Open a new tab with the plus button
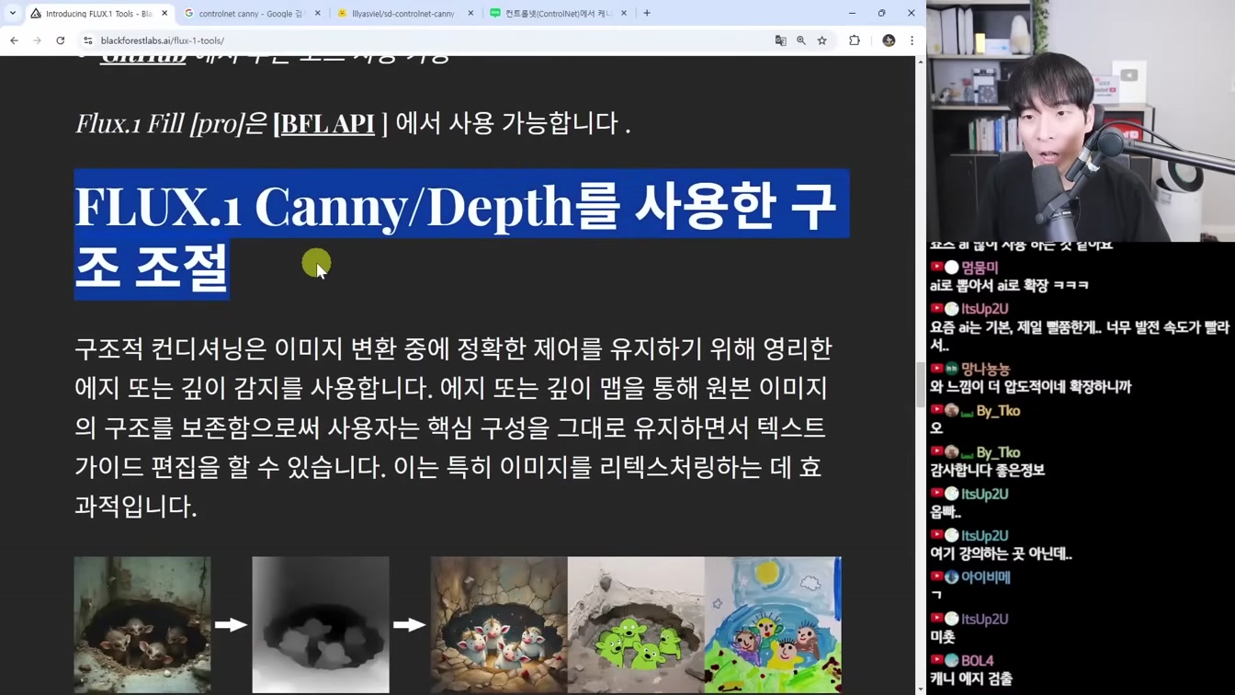 pos(647,13)
